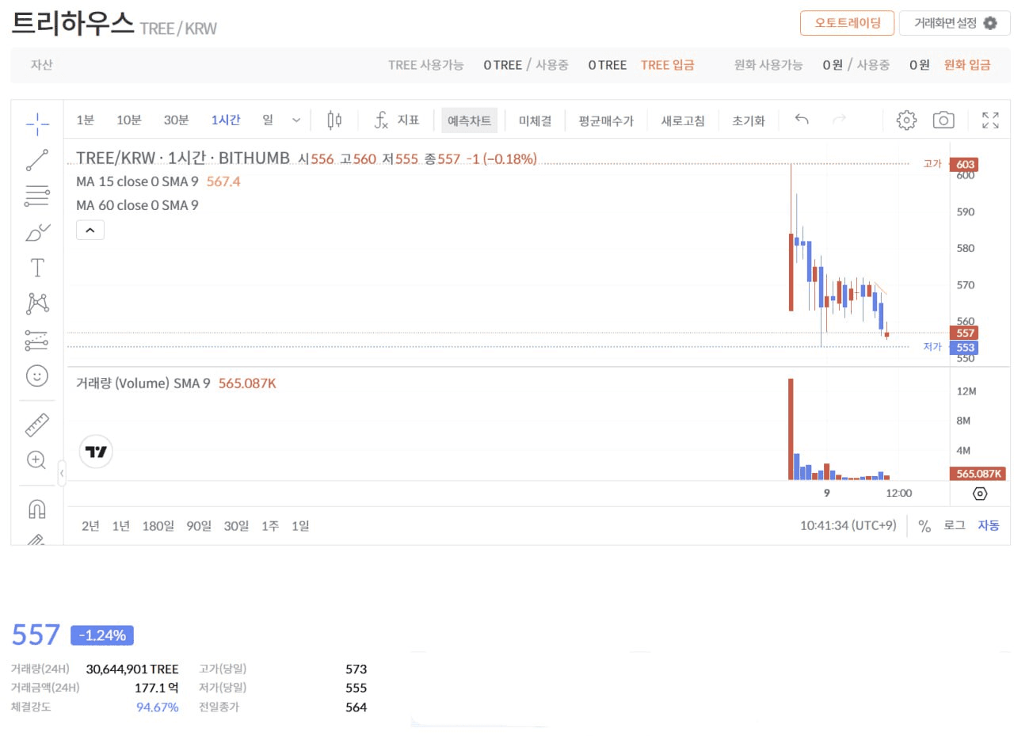The image size is (1014, 736).
Task: Redo the chart action
Action: (839, 120)
